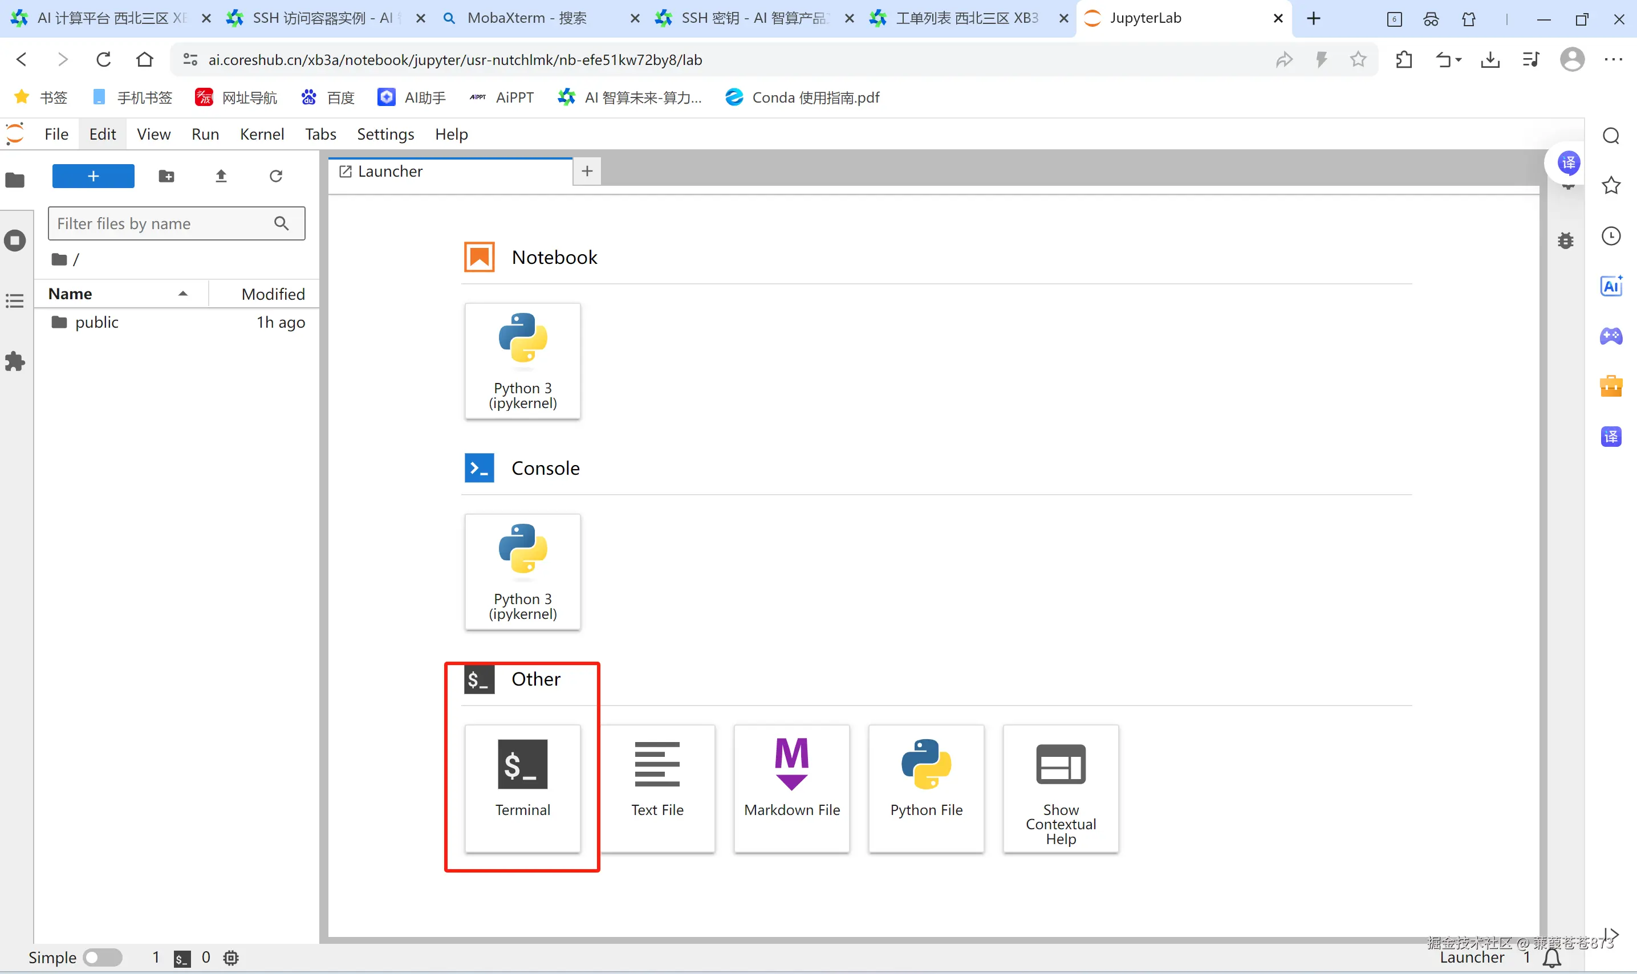Open the Terminal launcher card
The width and height of the screenshot is (1637, 974).
[522, 787]
